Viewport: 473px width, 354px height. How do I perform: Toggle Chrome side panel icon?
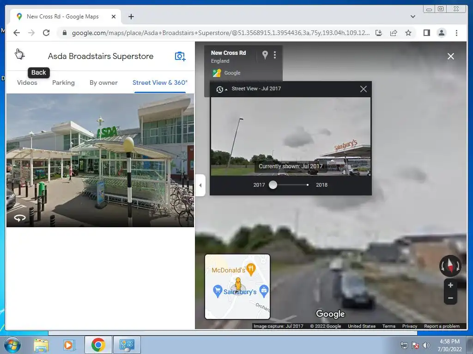(426, 33)
